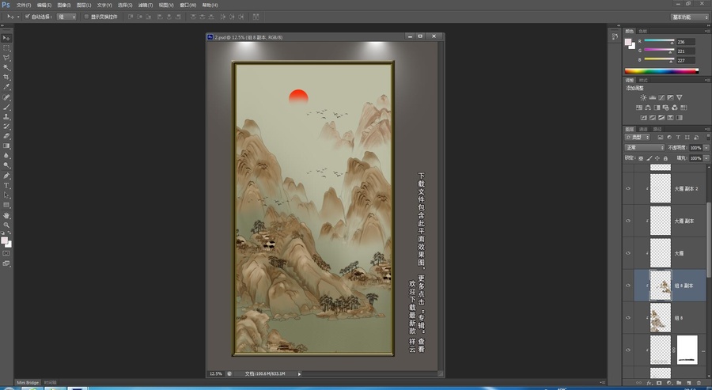
Task: Click the status bar info arrow
Action: pos(299,373)
